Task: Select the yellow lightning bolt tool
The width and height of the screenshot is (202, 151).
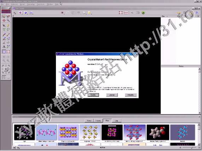Action: 8,25
